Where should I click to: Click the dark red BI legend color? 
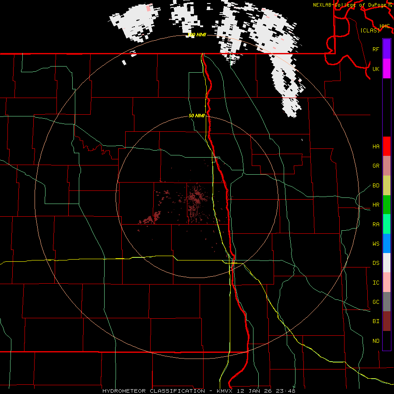(387, 321)
